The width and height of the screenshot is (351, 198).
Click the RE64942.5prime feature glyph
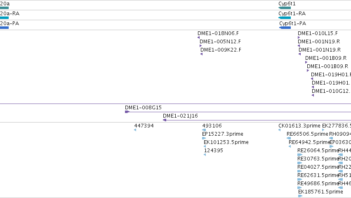[x=290, y=146]
